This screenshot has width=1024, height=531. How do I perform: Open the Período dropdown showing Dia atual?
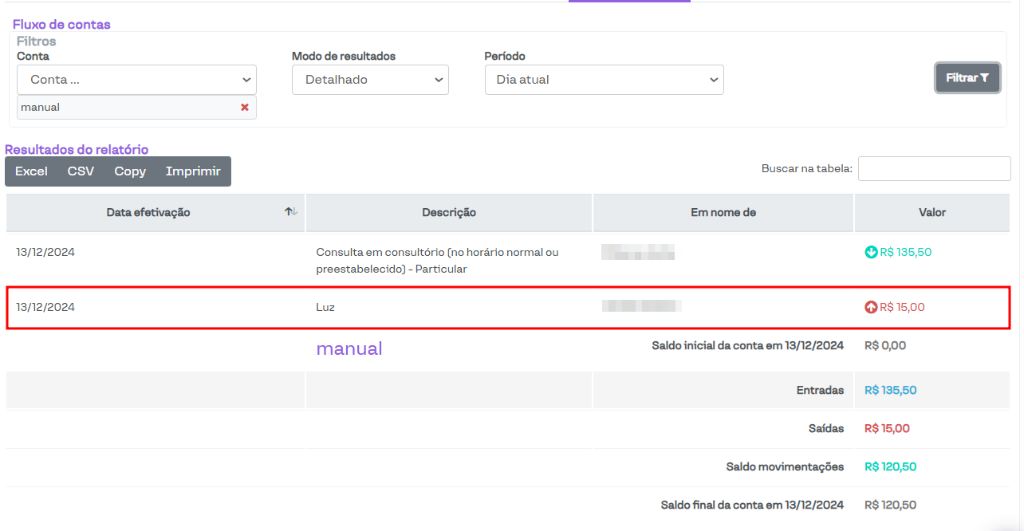tap(604, 80)
